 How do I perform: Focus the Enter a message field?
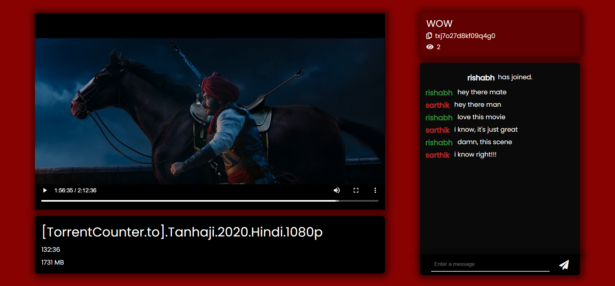point(490,264)
